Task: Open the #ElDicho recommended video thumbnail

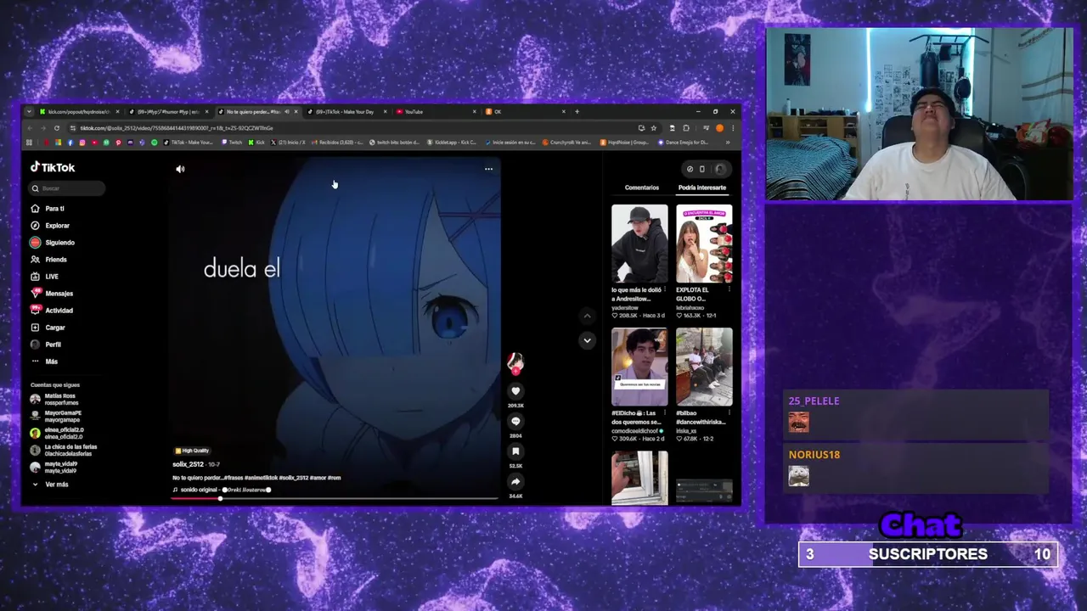Action: (x=639, y=367)
